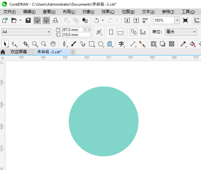Select the Rectangle tool

click(x=92, y=44)
